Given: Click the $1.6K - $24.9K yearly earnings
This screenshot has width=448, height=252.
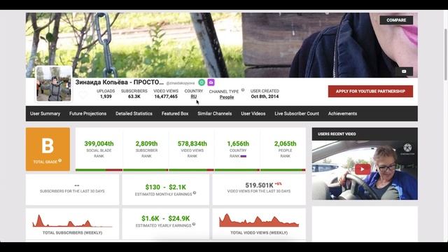Looking at the screenshot, I should tap(166, 218).
